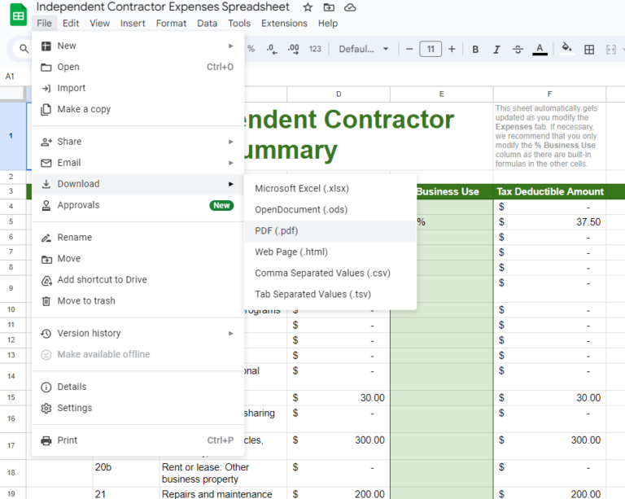Screen dimensions: 625x499
Task: Star this spreadsheet document
Action: pyautogui.click(x=308, y=7)
